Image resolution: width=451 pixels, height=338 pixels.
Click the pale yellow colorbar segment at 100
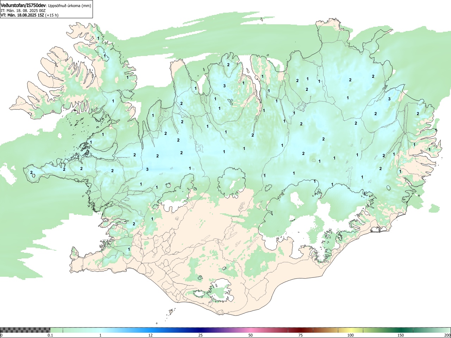click(x=350, y=330)
